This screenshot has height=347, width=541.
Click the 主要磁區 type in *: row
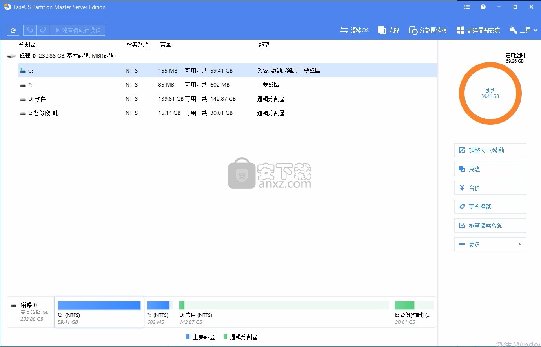click(x=268, y=85)
